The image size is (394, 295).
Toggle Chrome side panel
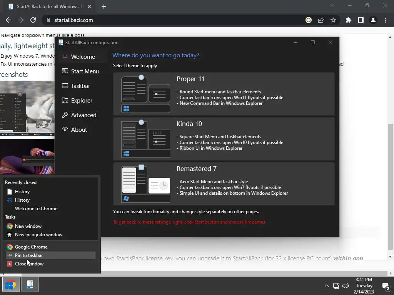361,20
